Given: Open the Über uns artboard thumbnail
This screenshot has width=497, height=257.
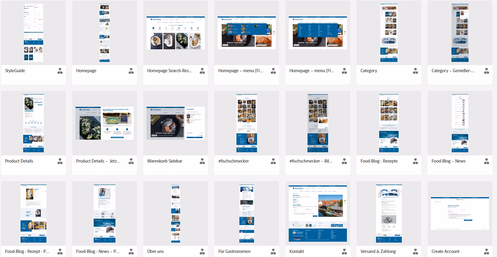Looking at the screenshot, I should pos(176,214).
